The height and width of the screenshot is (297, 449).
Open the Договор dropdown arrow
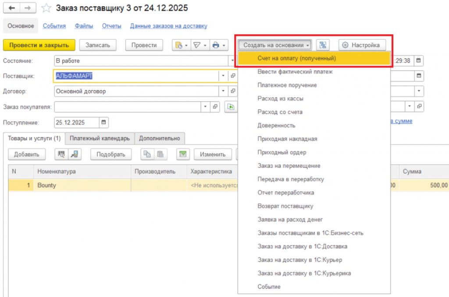(x=223, y=91)
